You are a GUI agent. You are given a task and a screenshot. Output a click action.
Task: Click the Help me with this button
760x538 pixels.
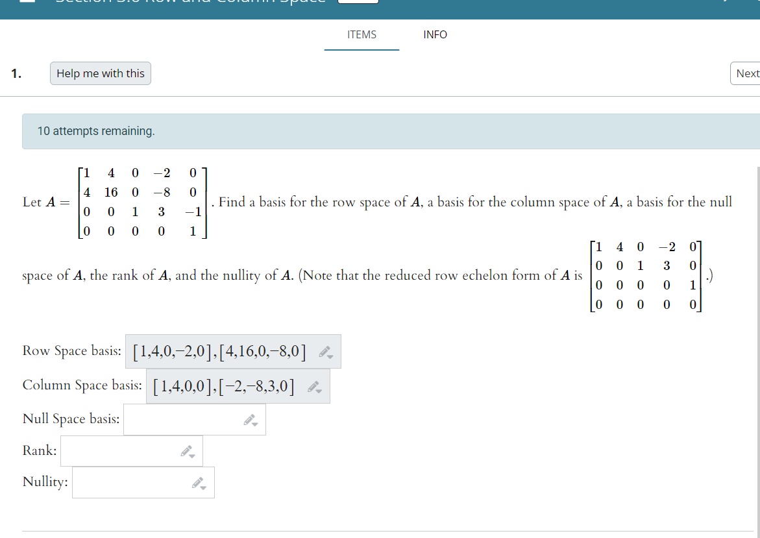point(100,73)
